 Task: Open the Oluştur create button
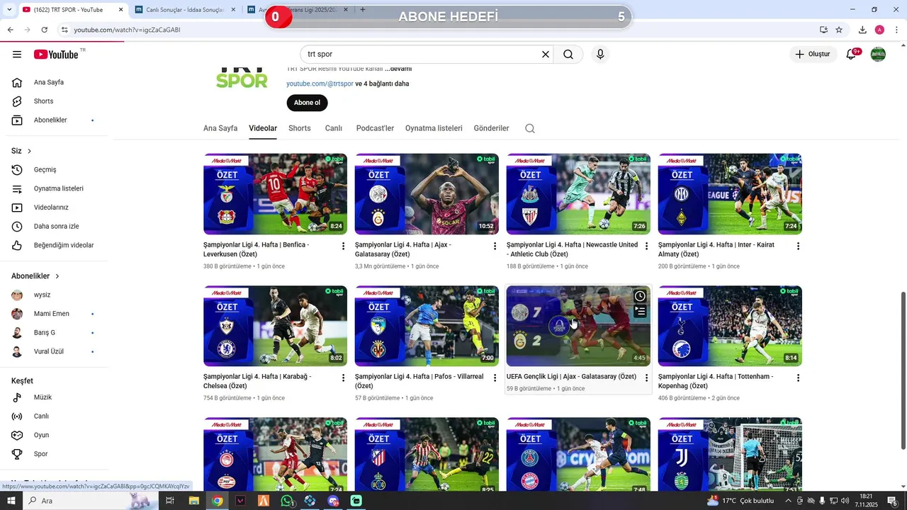tap(813, 54)
